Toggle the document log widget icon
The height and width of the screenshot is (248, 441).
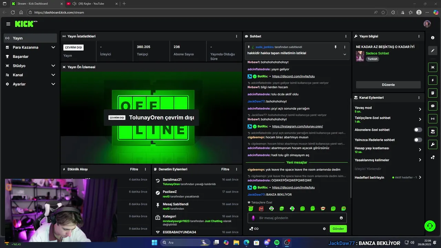(x=433, y=93)
